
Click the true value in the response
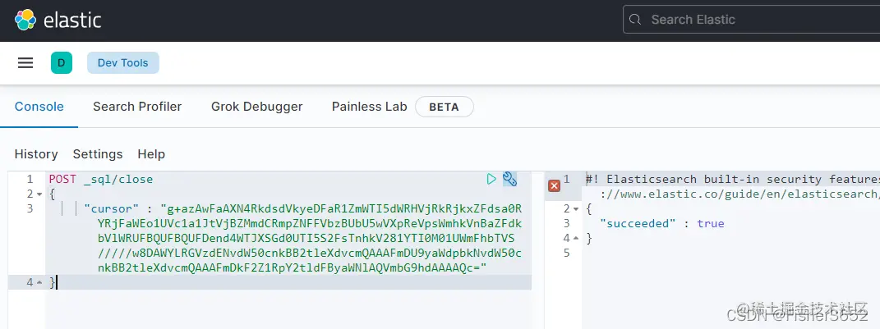pos(711,224)
